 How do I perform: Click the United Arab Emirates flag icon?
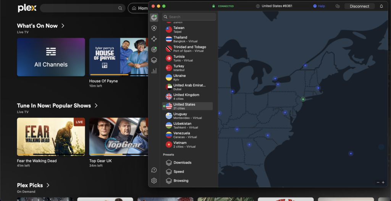(x=169, y=87)
